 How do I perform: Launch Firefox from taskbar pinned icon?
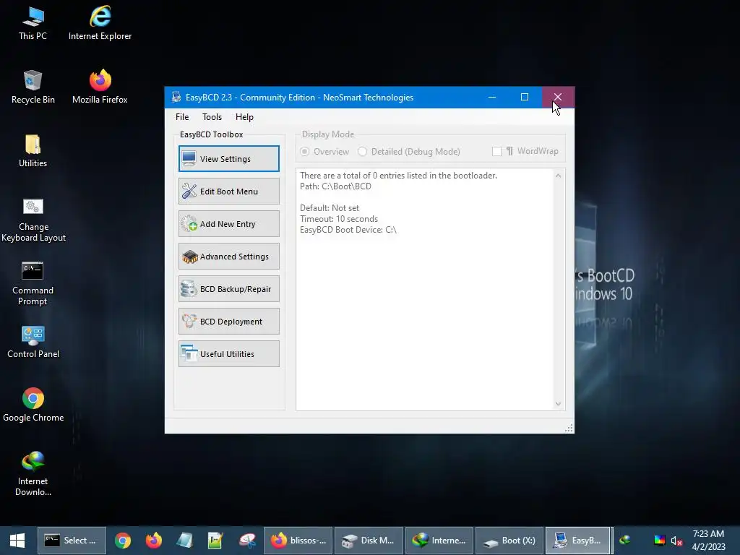coord(153,541)
